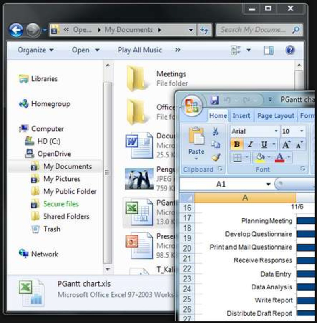Select Secure files folder
The height and width of the screenshot is (323, 317).
click(x=54, y=204)
